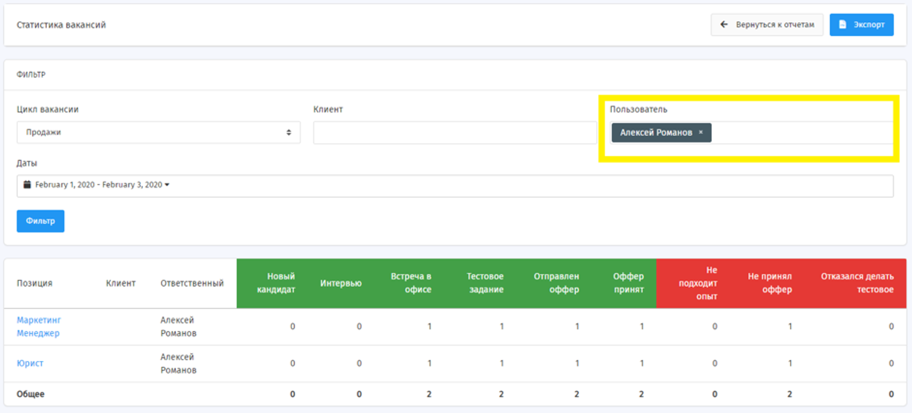The image size is (912, 413).
Task: Click the Позиция column header
Action: click(35, 283)
